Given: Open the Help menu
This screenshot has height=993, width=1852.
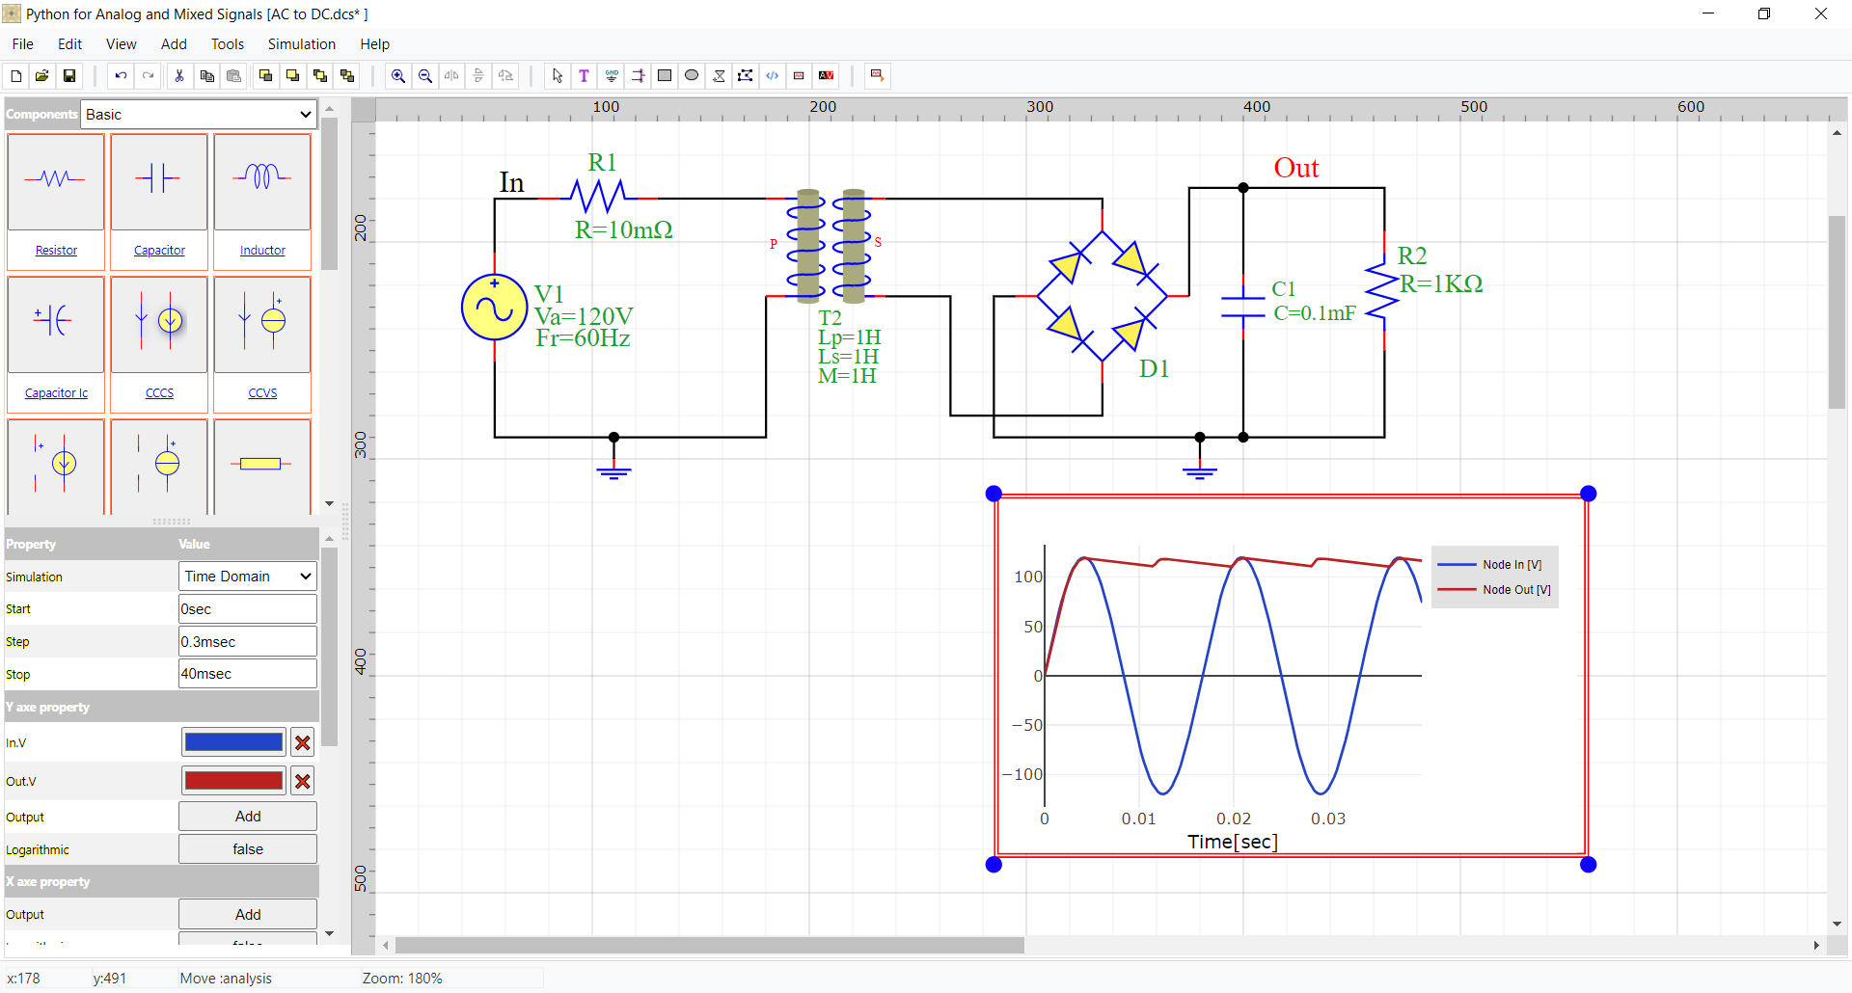Looking at the screenshot, I should tap(375, 44).
